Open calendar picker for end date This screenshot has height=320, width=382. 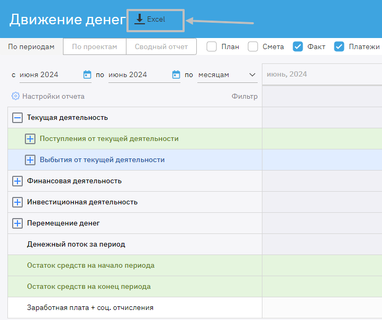click(x=176, y=75)
